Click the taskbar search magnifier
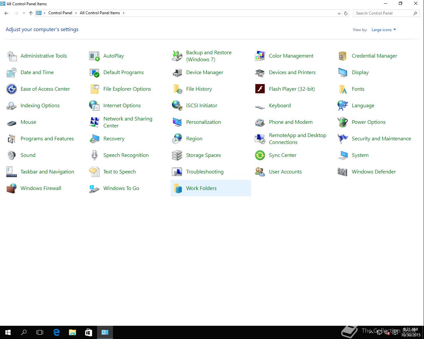Screen dimensions: 424x339 coord(24,332)
